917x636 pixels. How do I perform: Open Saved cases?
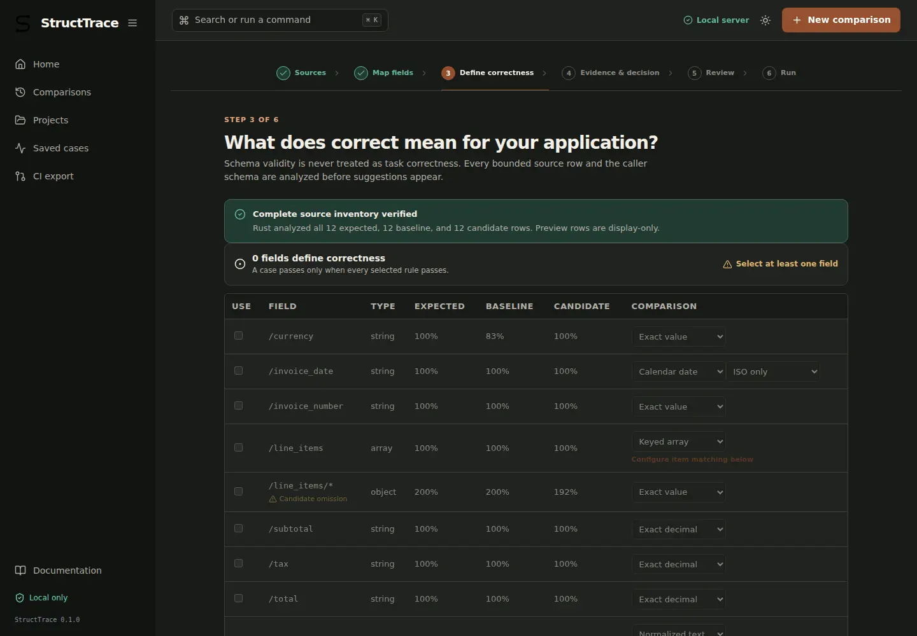pos(78,148)
